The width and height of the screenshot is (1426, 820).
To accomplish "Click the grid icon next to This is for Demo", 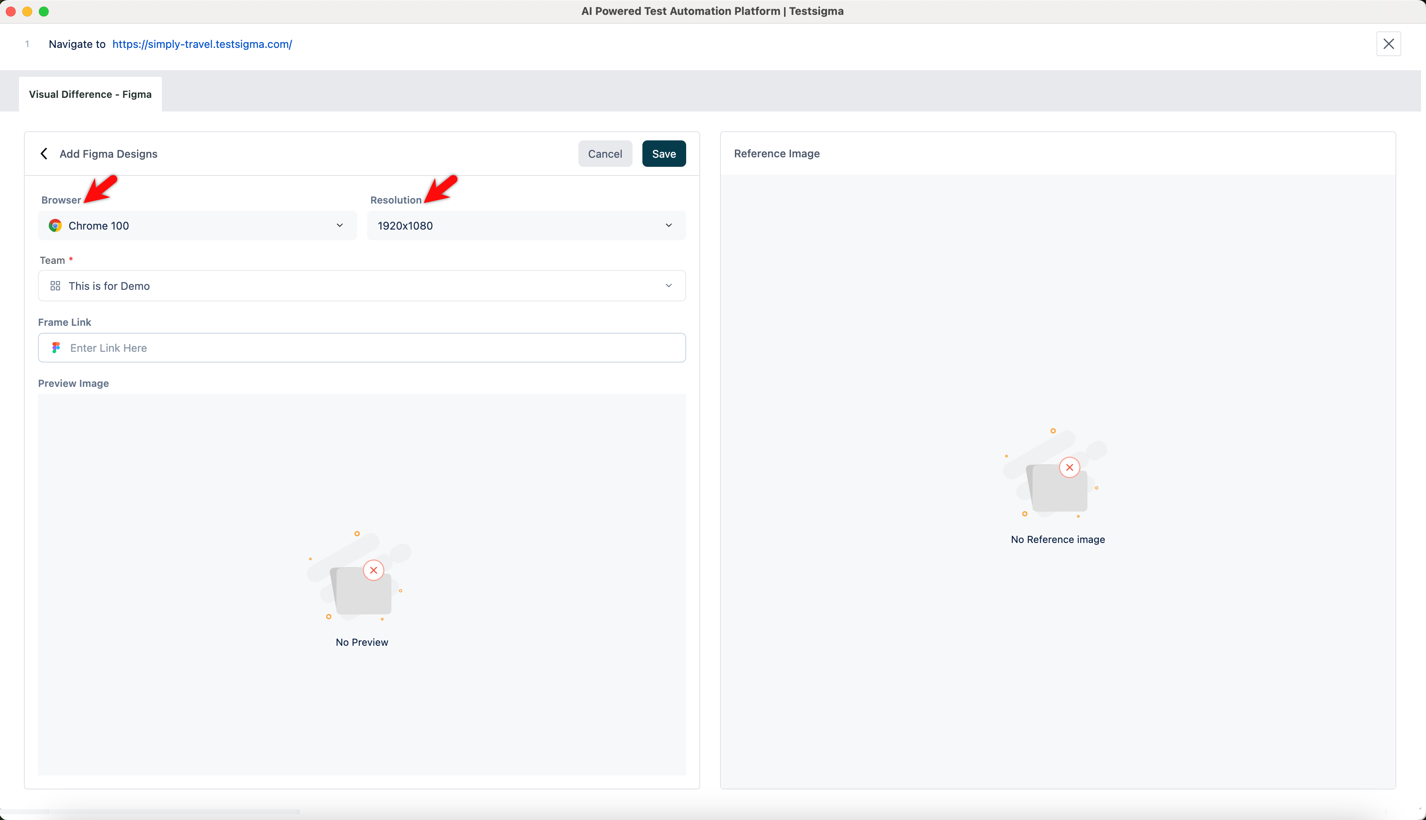I will [x=55, y=286].
